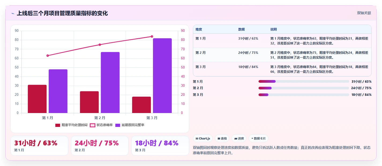Click the 双轴关联 label in header
This screenshot has width=382, height=166.
coord(364,13)
